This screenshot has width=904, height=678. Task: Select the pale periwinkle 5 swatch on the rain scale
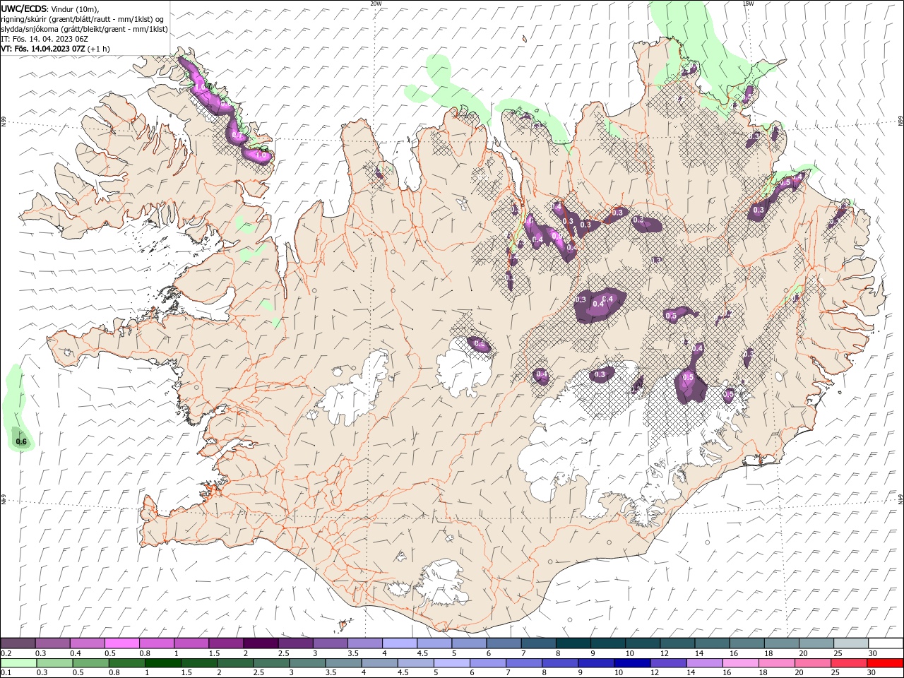tap(452, 663)
